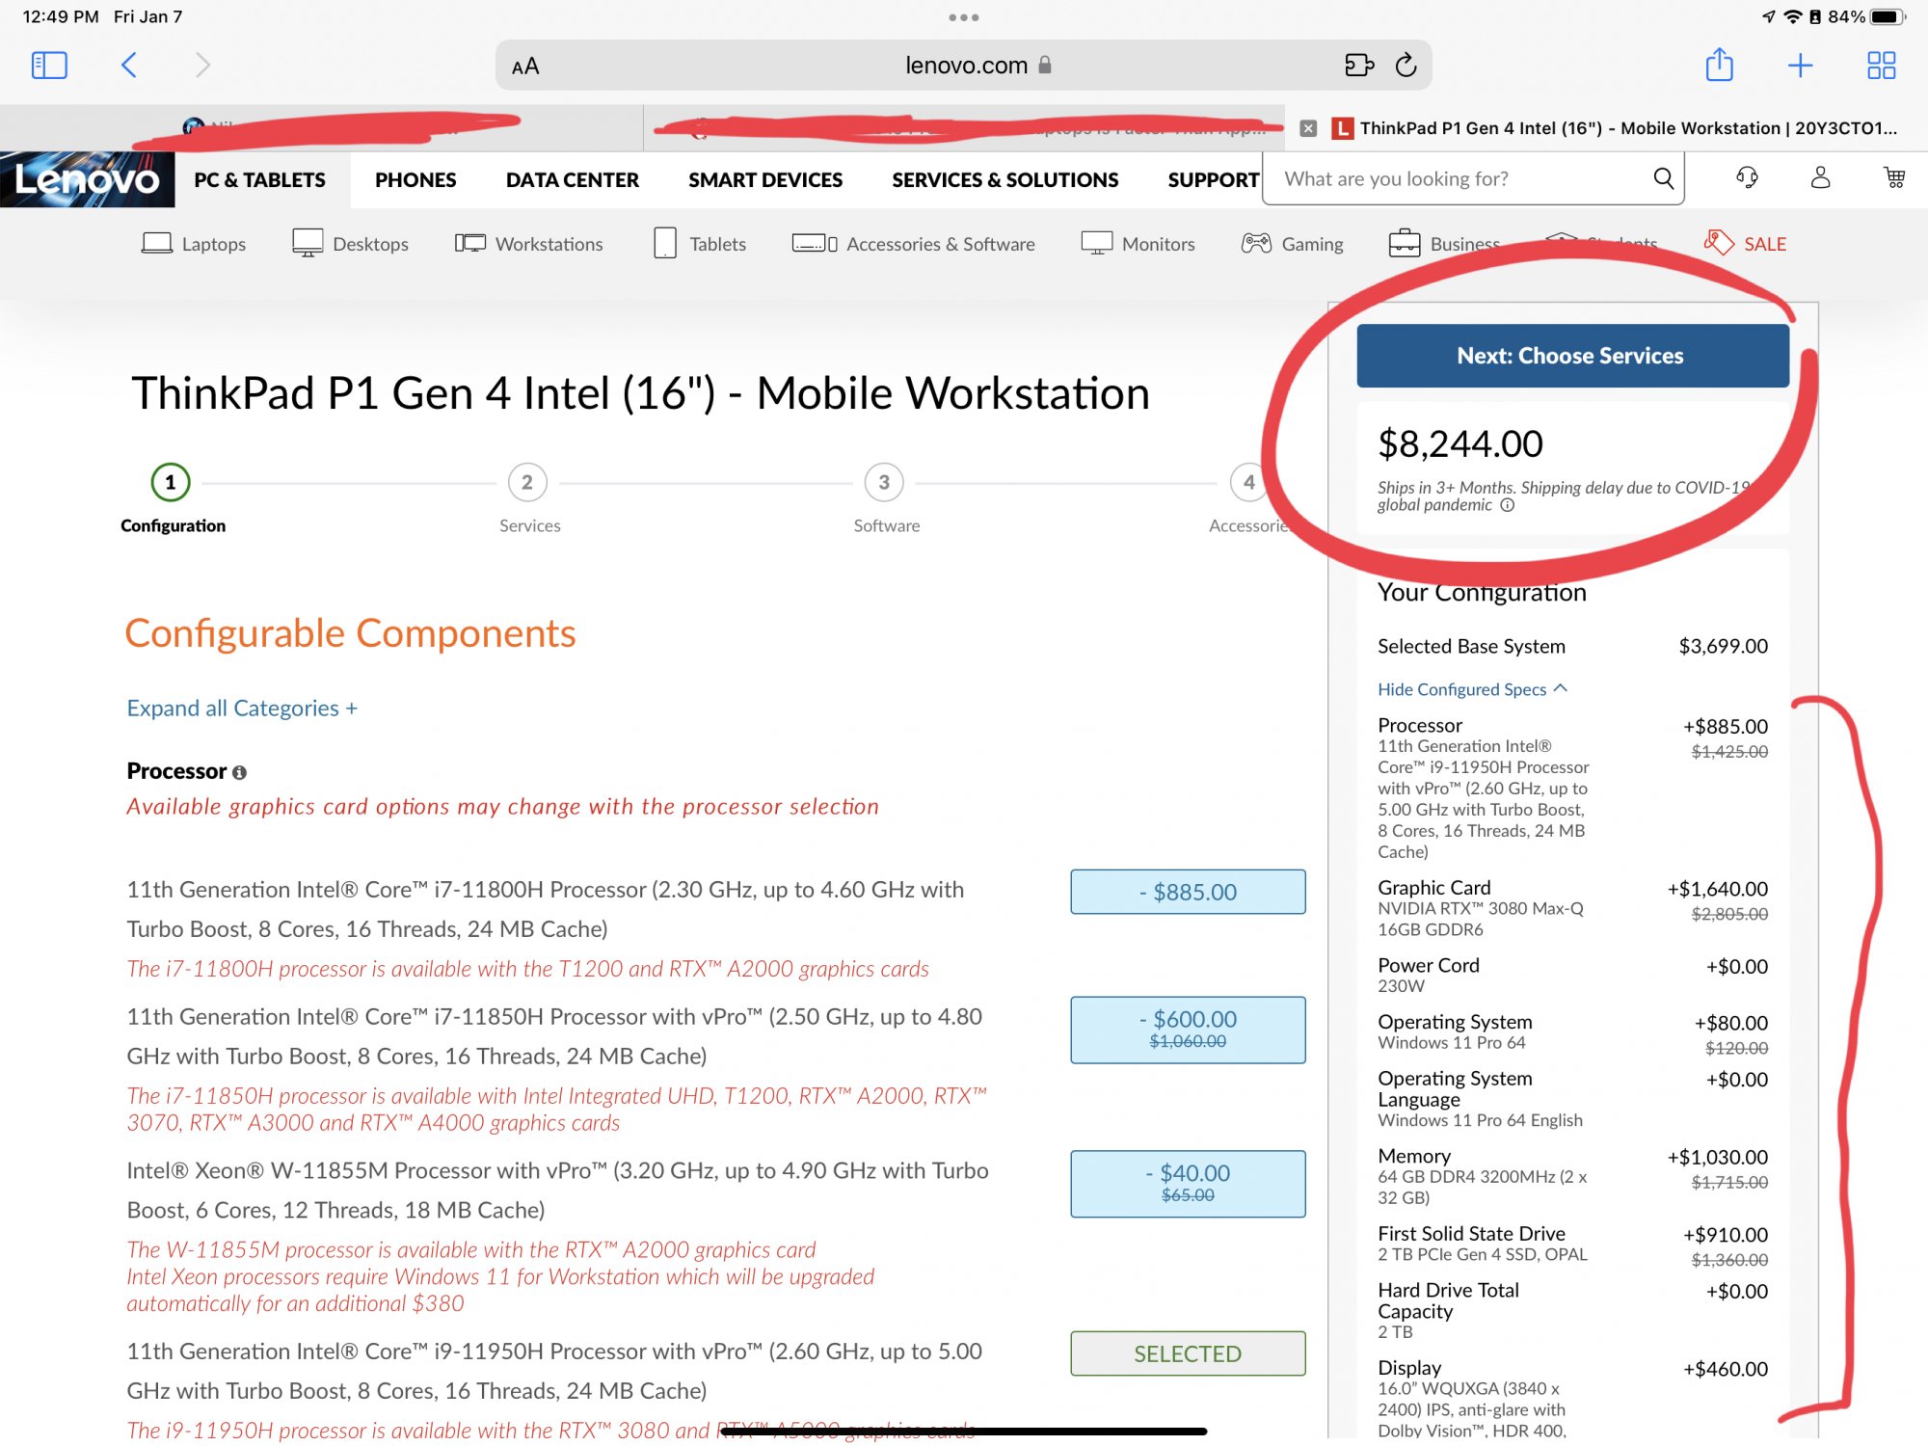The width and height of the screenshot is (1928, 1446).
Task: Reload the lenovo.com page
Action: coord(1406,66)
